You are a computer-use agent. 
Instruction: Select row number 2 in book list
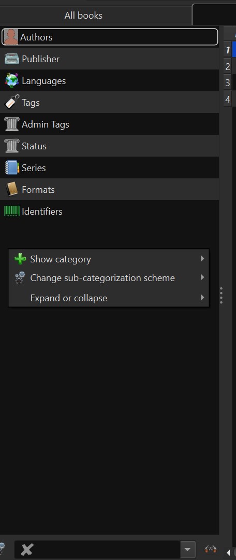click(x=227, y=66)
